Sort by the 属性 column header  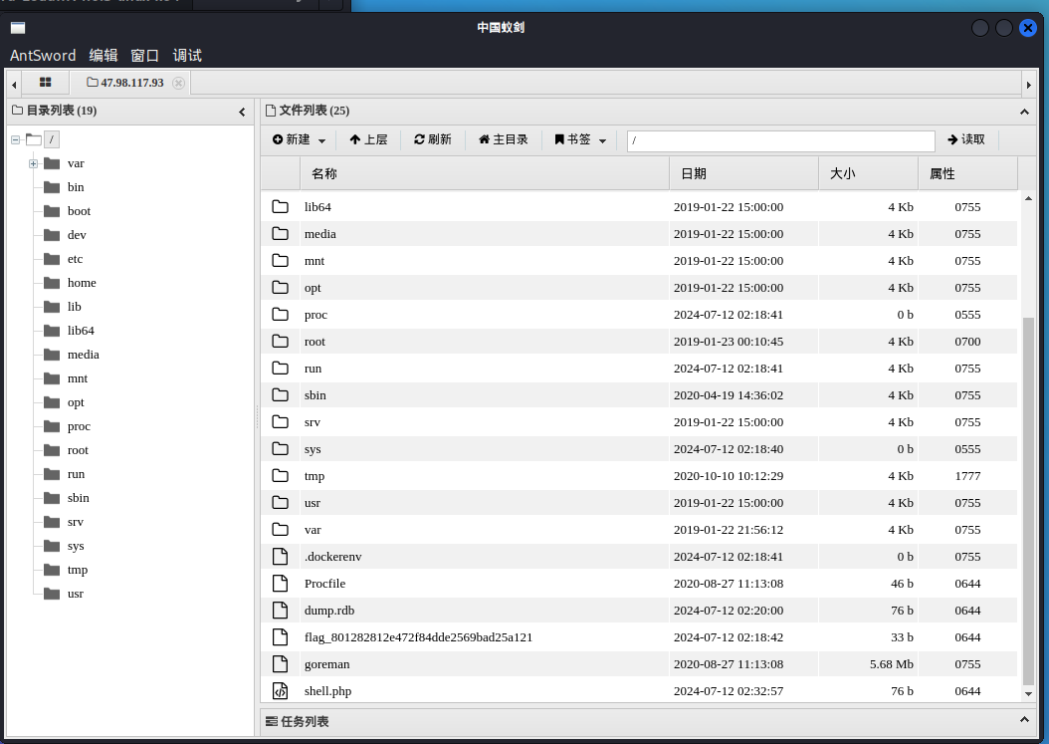point(968,173)
